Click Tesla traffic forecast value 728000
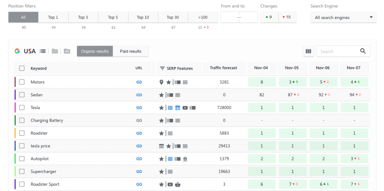 pyautogui.click(x=224, y=107)
